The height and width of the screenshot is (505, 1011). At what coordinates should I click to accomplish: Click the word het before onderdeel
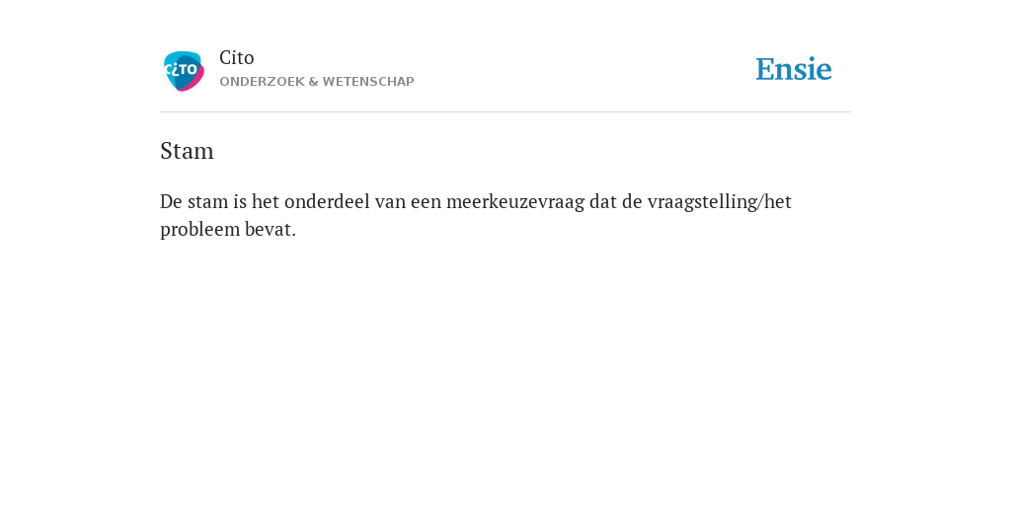[x=265, y=202]
